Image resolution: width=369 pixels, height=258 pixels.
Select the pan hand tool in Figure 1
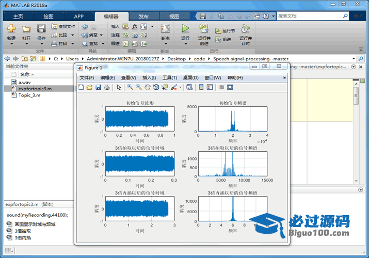point(147,87)
